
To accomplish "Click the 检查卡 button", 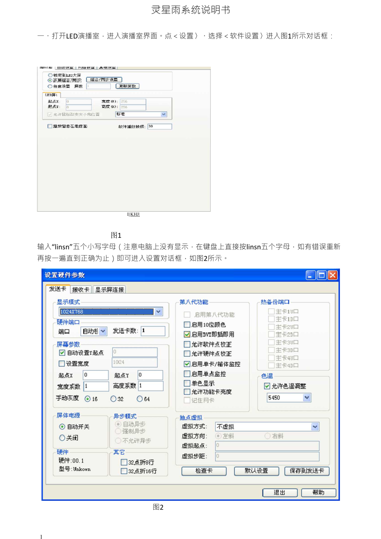I will click(x=204, y=471).
